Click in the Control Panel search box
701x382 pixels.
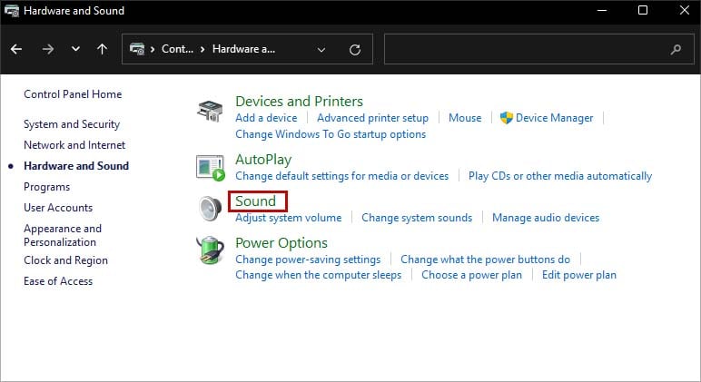(527, 49)
